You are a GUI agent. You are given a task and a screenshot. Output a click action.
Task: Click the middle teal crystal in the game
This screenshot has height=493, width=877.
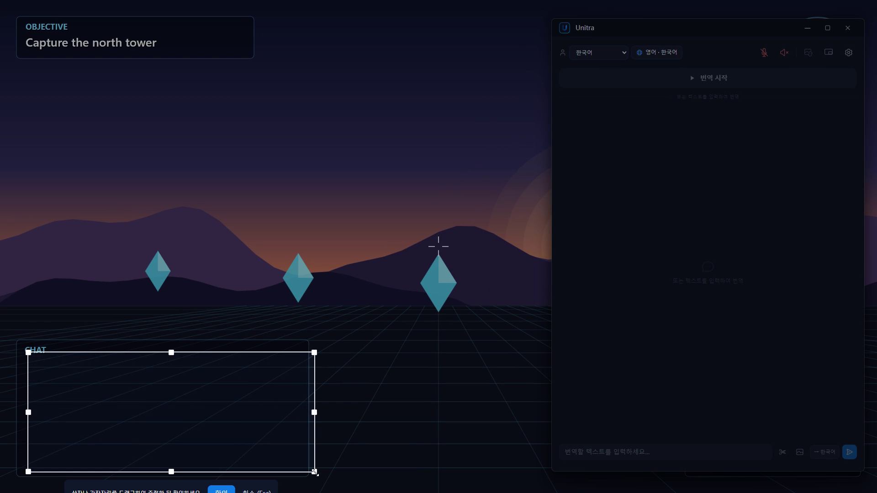pos(298,278)
